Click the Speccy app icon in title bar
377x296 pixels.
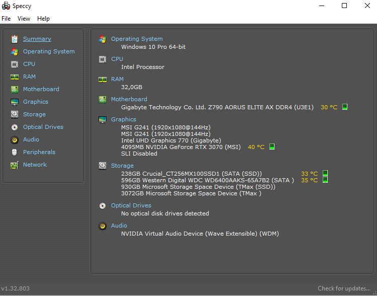coord(6,6)
